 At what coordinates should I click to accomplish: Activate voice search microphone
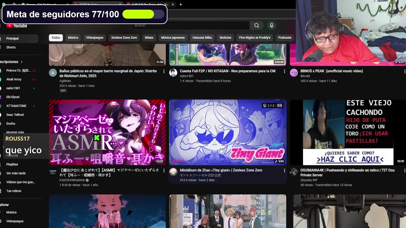[x=272, y=25]
